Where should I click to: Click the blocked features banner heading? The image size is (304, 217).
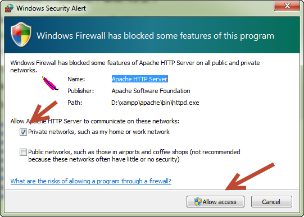pos(155,36)
